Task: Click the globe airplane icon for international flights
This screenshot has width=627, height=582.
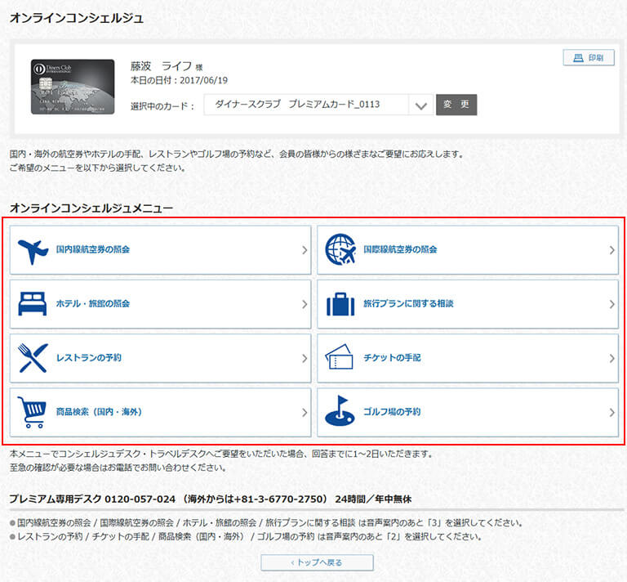Action: [x=340, y=250]
